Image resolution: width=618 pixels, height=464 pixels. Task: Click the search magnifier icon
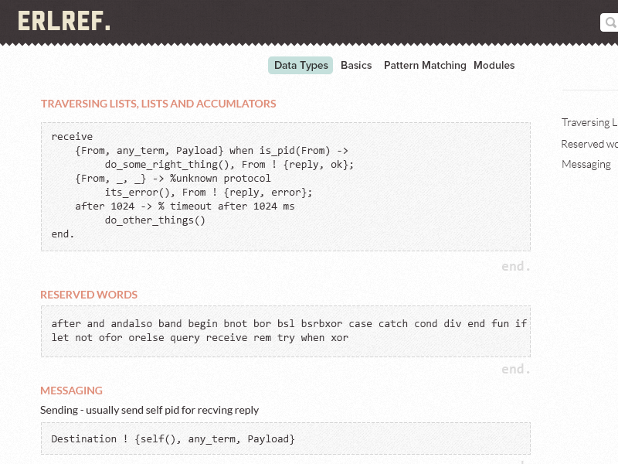(611, 22)
